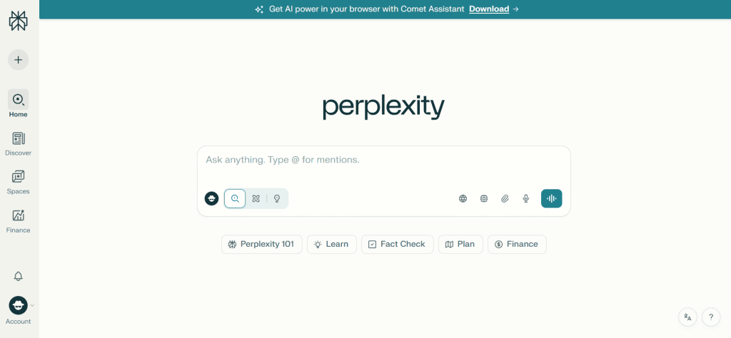
Task: Open the language translate icon
Action: 687,317
